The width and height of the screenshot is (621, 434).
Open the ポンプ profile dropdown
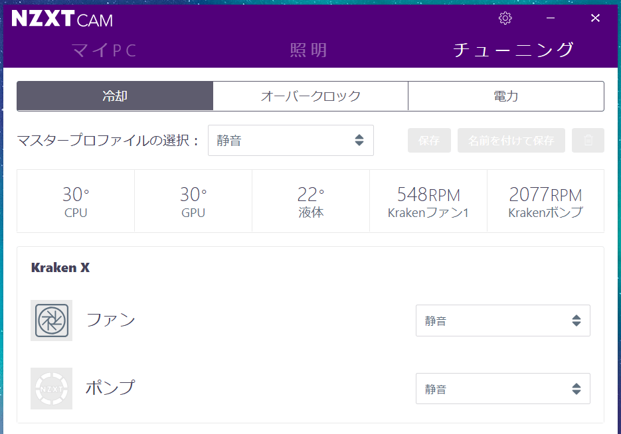503,388
